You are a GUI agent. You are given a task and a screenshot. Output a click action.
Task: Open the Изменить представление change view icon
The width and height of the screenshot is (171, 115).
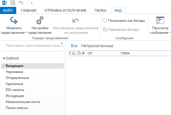(x=14, y=20)
